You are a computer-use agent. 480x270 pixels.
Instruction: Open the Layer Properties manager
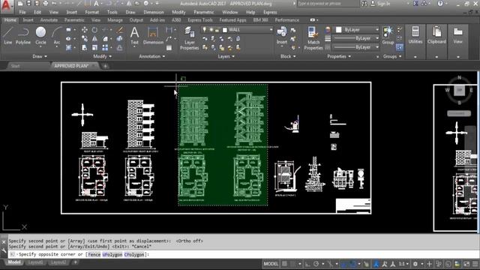tap(189, 38)
